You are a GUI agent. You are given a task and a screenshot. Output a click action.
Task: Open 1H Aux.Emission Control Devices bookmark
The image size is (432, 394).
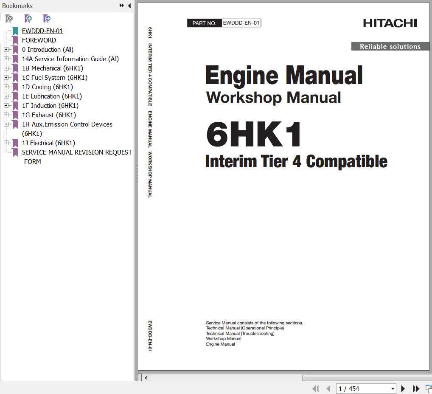point(67,129)
